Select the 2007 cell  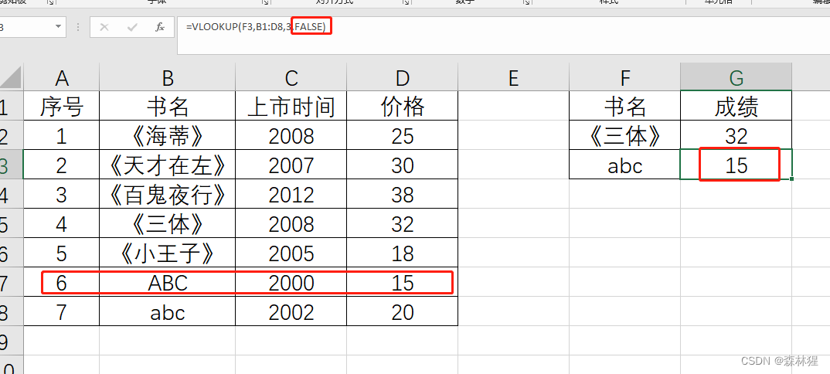coord(291,165)
